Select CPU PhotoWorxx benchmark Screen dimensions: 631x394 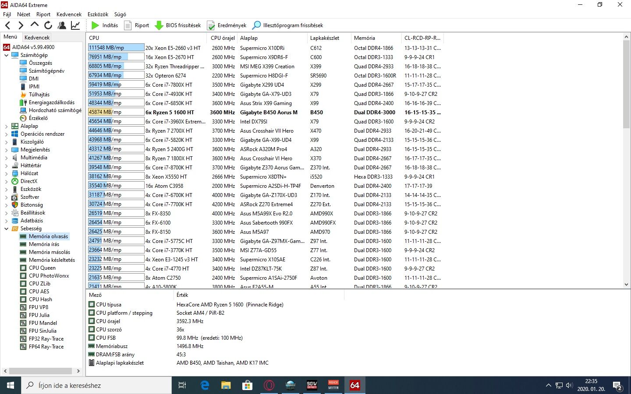[x=49, y=276]
